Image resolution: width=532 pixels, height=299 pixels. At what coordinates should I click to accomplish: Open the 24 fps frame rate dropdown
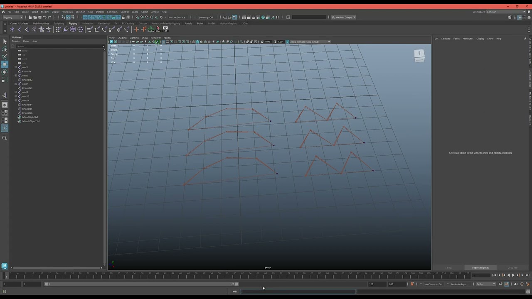(x=485, y=284)
